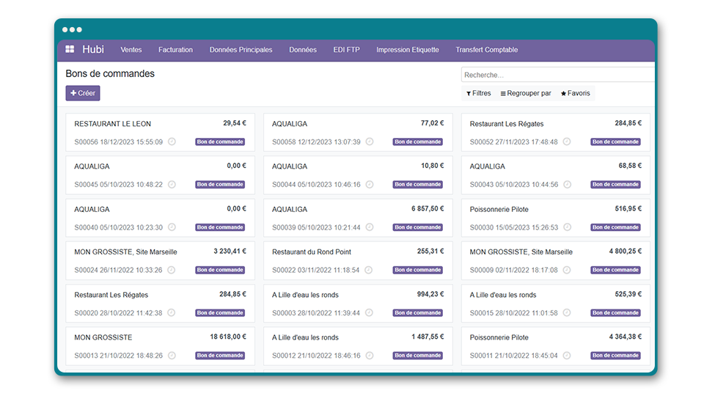Open the Favoris dropdown

coord(575,94)
